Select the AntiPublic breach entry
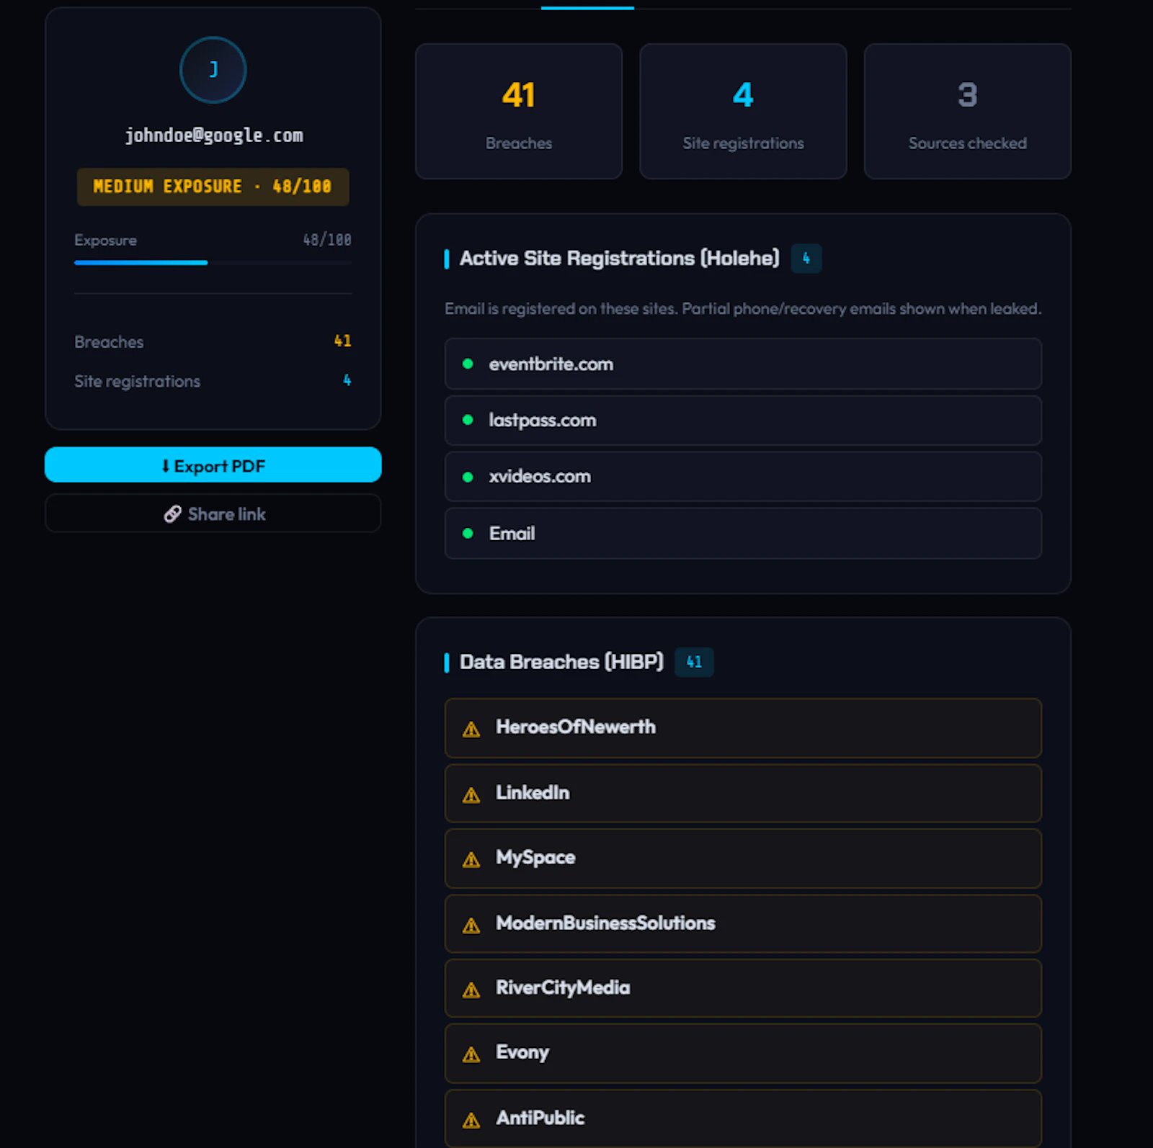Image resolution: width=1153 pixels, height=1148 pixels. [x=743, y=1118]
